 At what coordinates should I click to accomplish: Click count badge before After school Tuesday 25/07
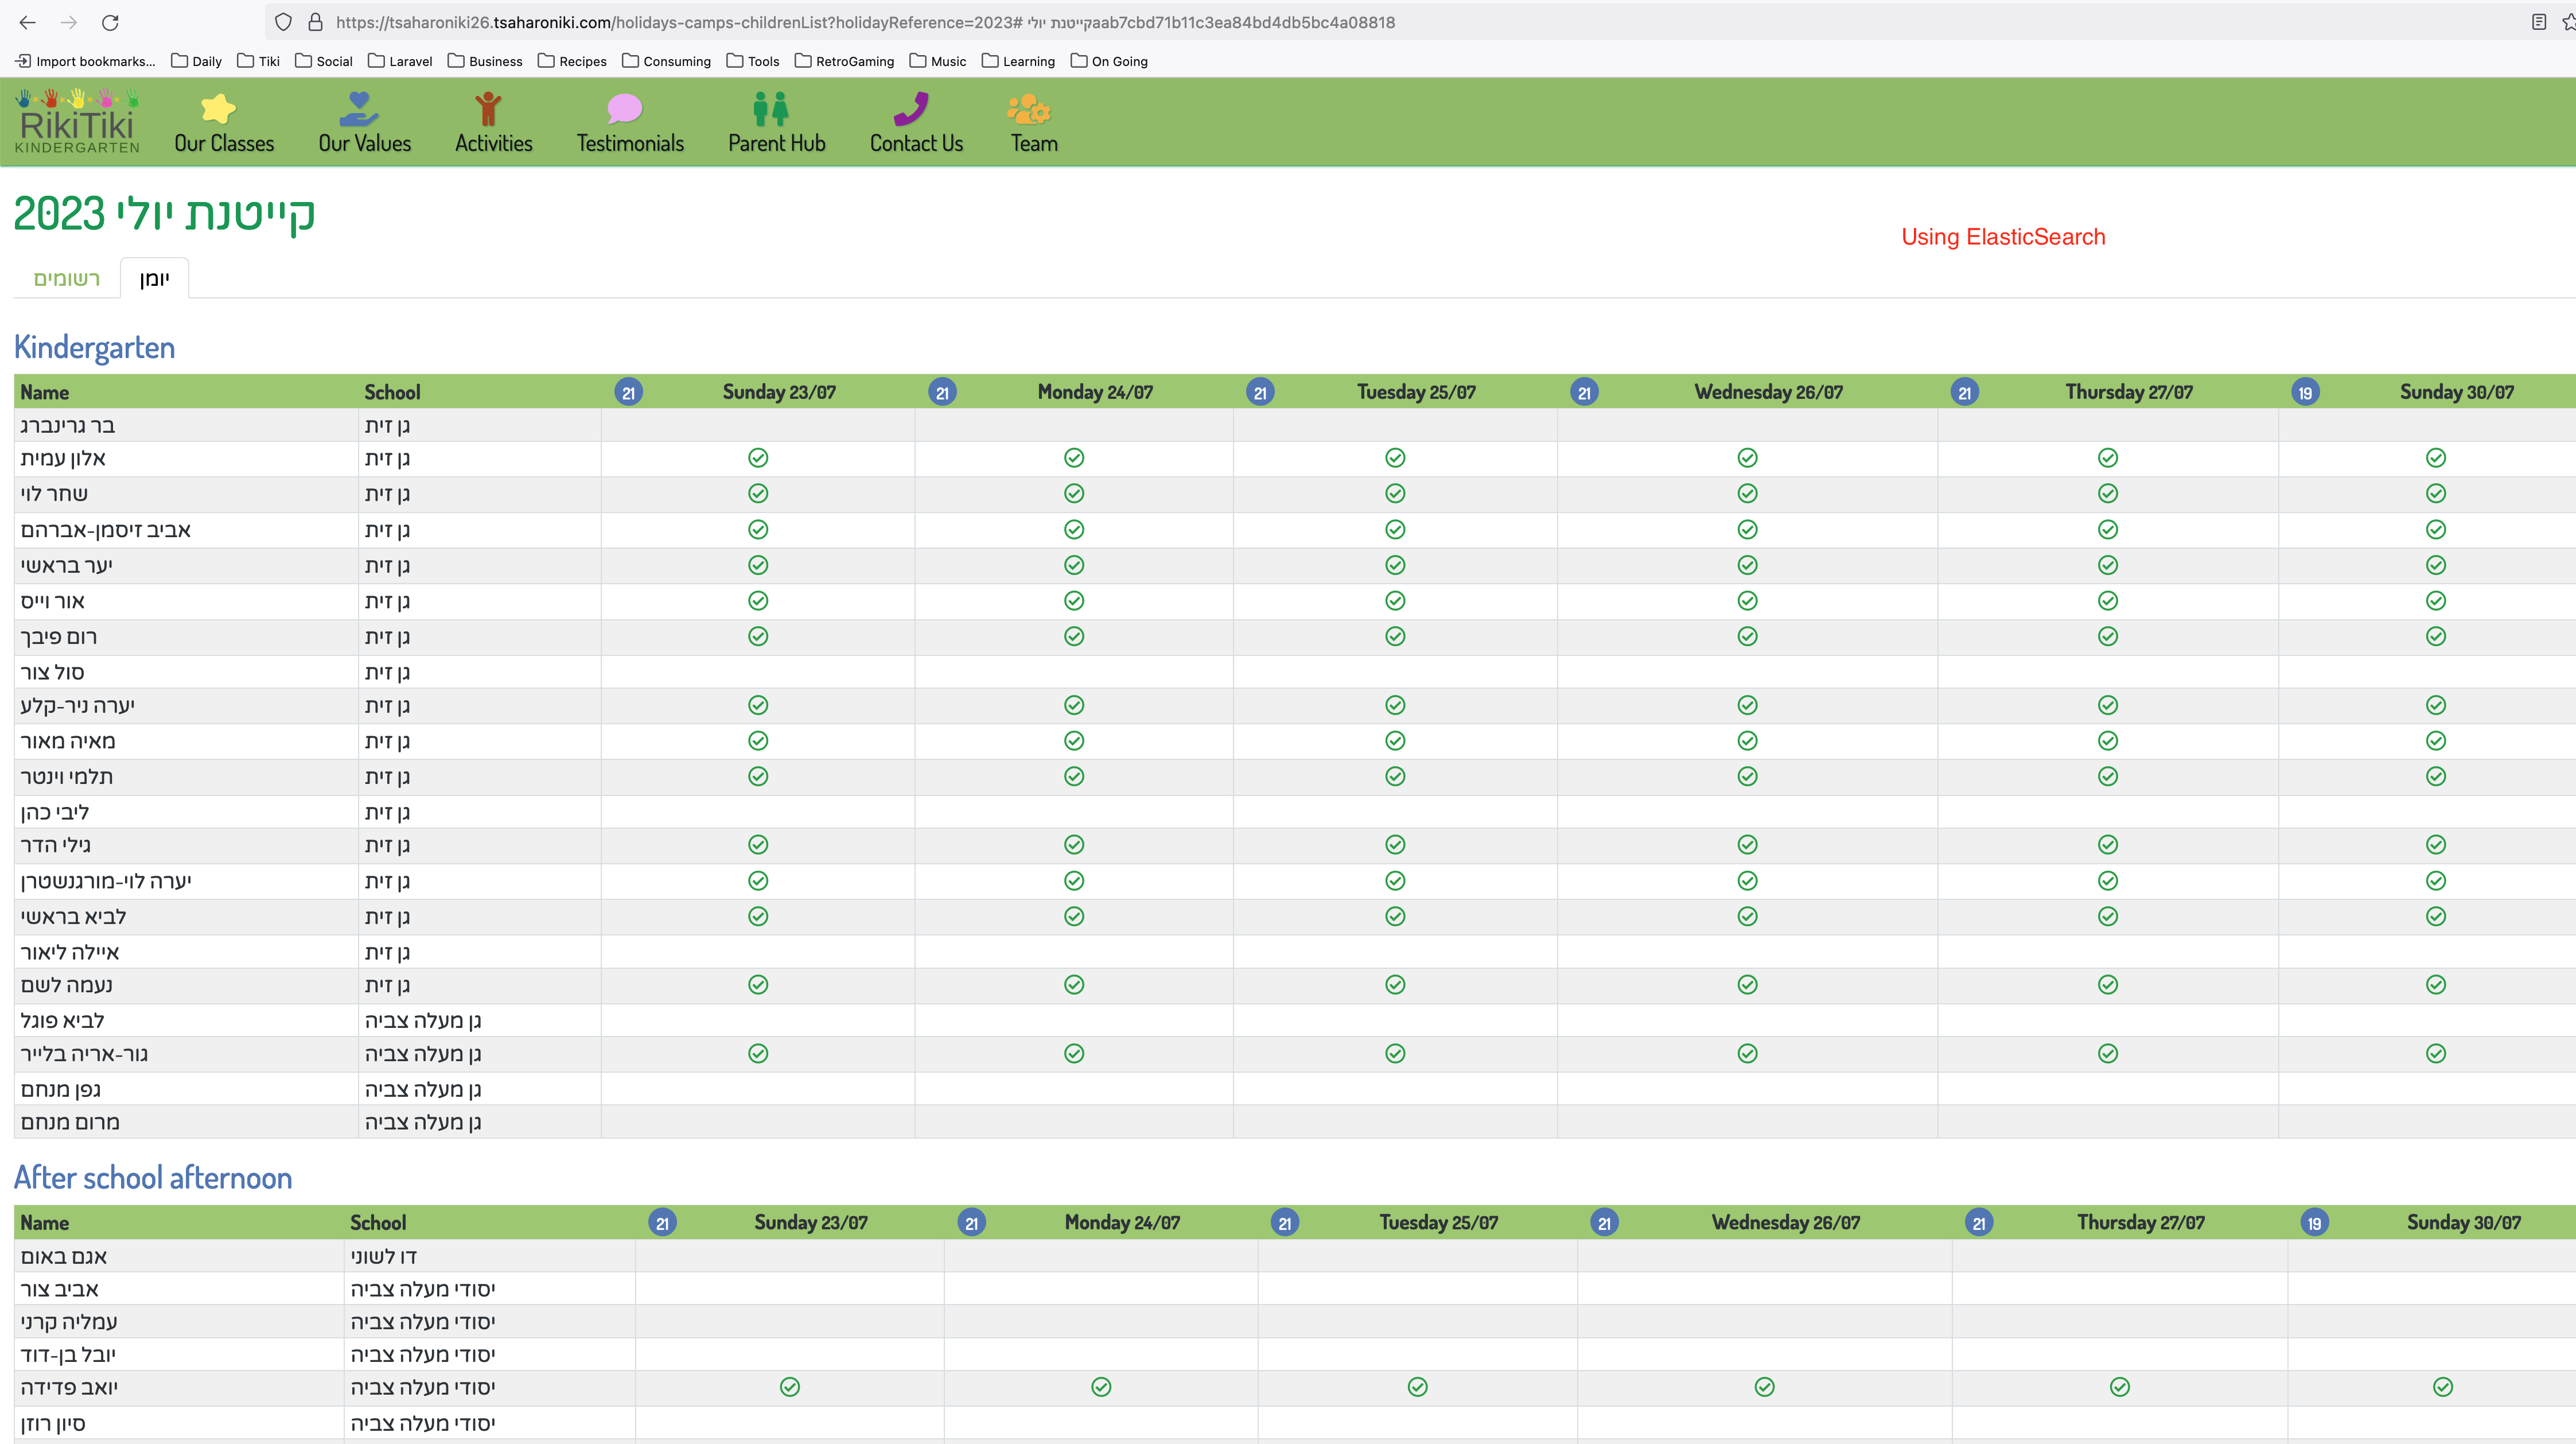tap(1285, 1223)
